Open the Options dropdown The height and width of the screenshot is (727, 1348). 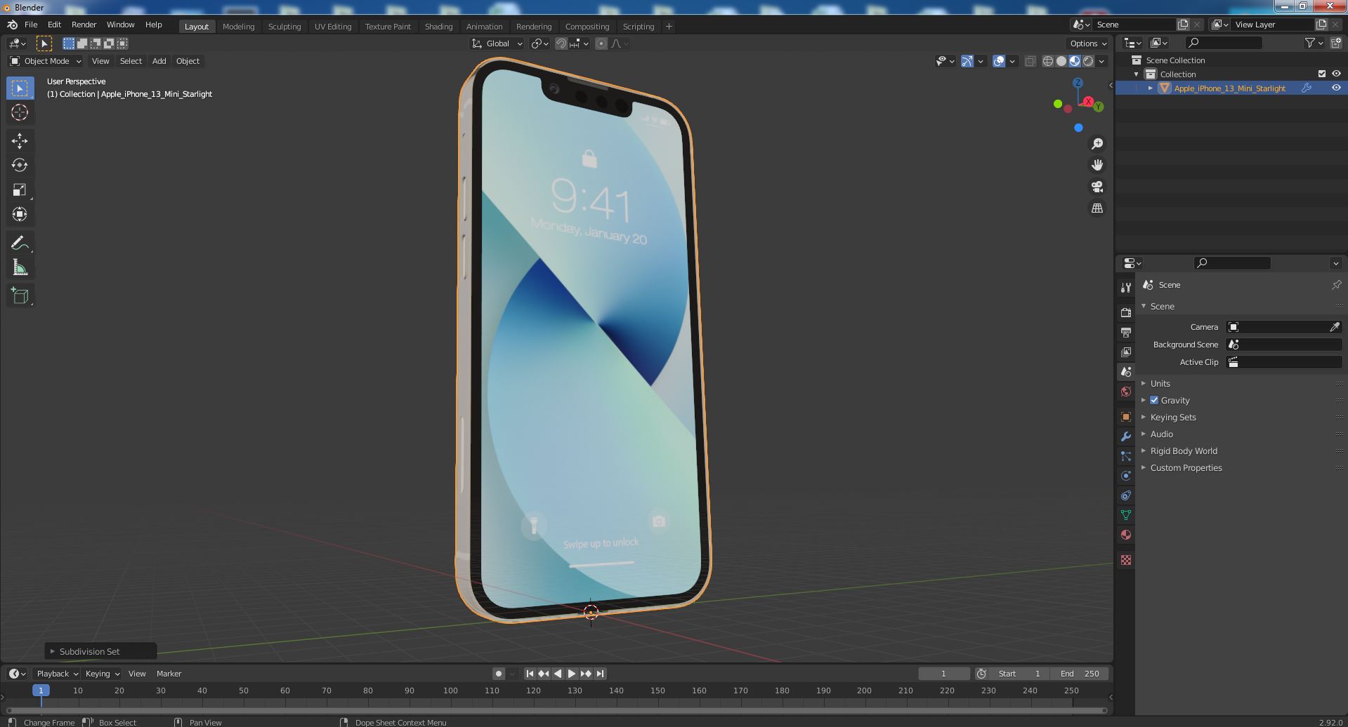coord(1088,44)
